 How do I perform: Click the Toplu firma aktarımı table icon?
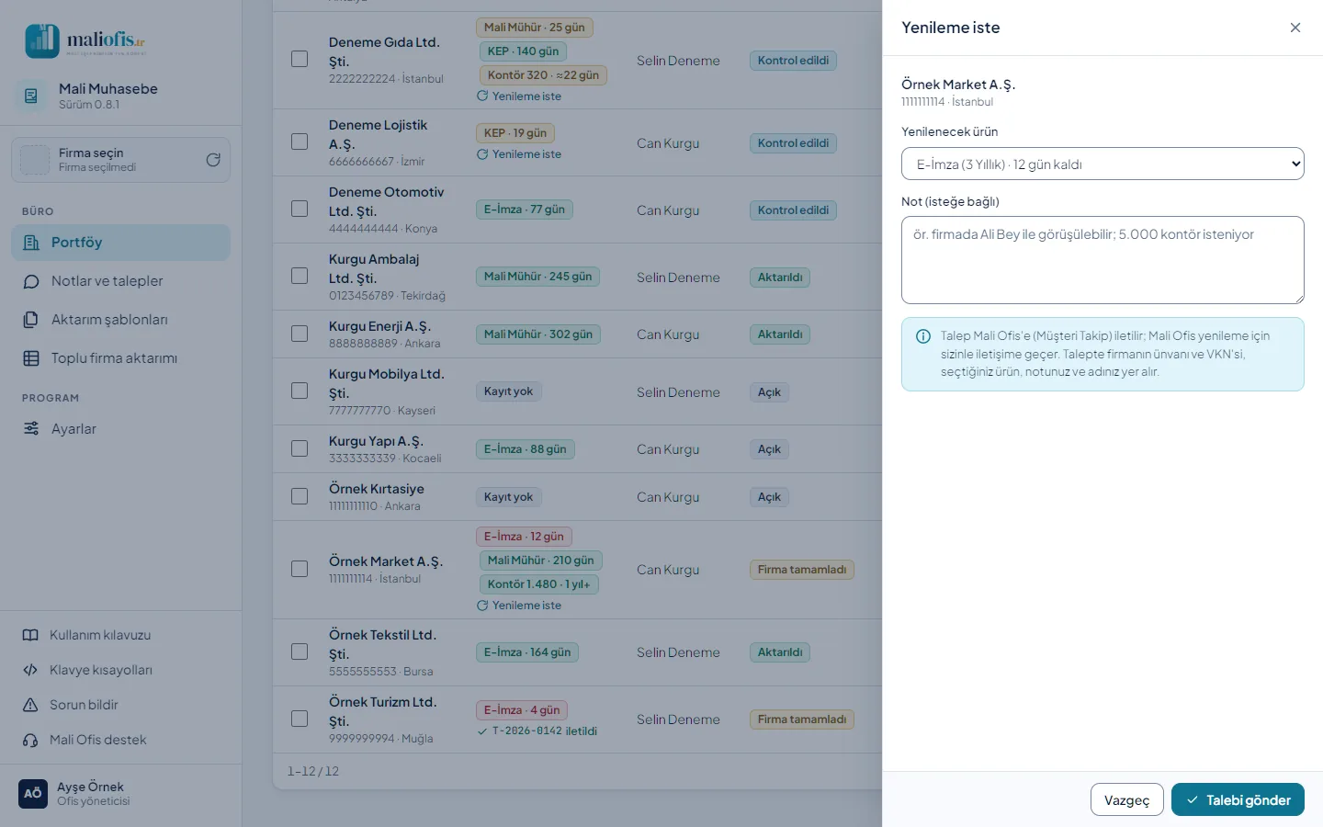click(31, 358)
